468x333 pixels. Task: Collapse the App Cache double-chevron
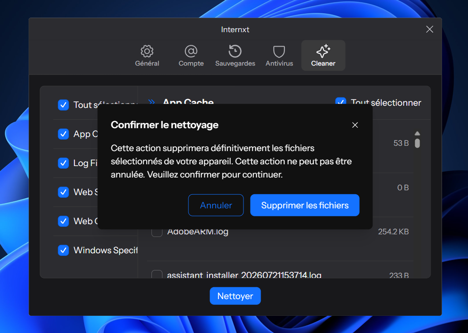tap(151, 102)
